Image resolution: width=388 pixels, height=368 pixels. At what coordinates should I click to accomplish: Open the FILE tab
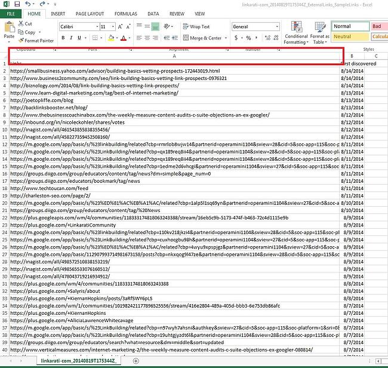click(11, 14)
